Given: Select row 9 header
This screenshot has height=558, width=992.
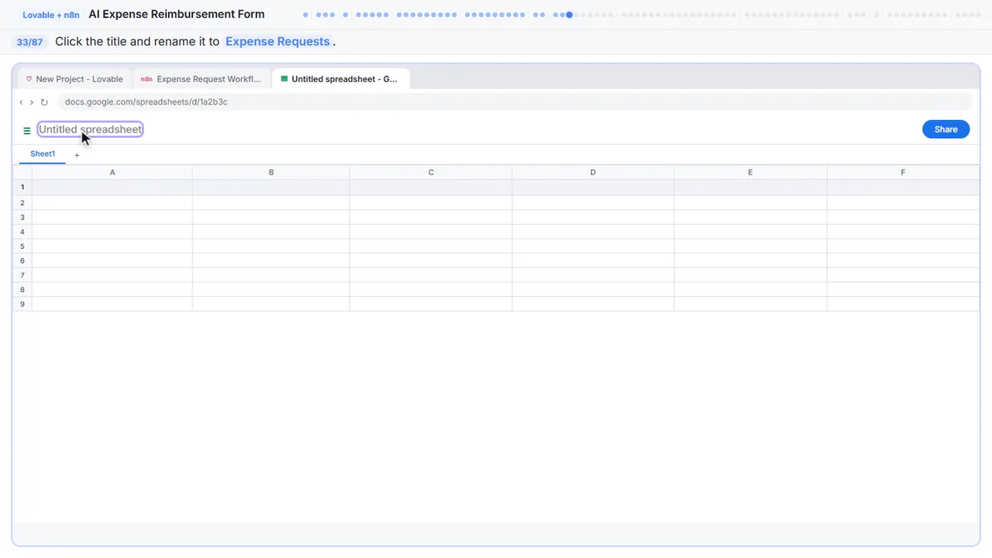Looking at the screenshot, I should [x=22, y=304].
